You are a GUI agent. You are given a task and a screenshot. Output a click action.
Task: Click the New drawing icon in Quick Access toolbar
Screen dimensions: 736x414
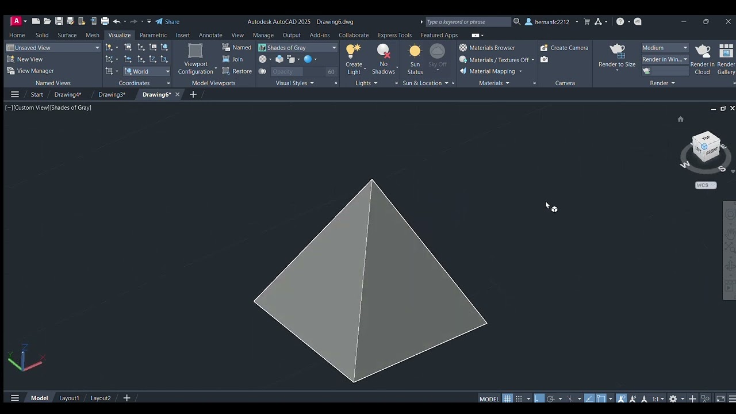36,21
